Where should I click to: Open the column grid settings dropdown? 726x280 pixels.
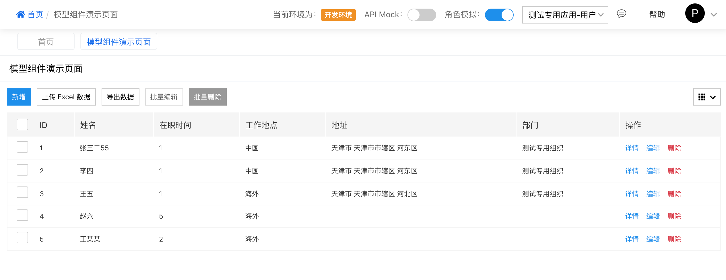[x=707, y=97]
